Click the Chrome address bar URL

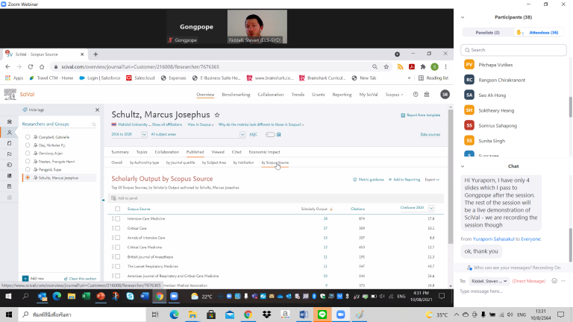click(x=140, y=67)
